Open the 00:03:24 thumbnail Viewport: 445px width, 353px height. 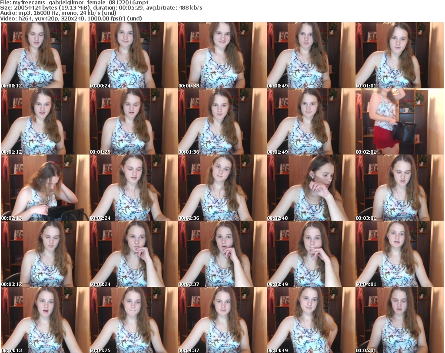[x=133, y=254]
